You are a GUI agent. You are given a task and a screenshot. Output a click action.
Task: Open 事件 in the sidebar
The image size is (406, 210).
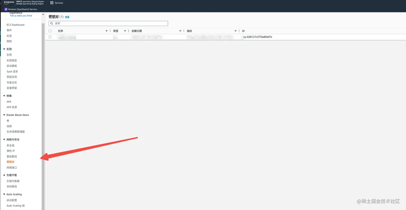pos(9,30)
